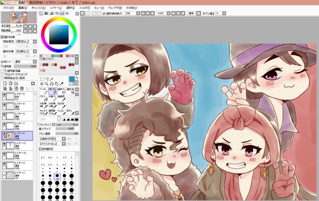
Task: Select the magic wand tool
Action: pos(52,79)
